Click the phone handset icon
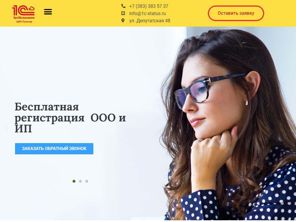Viewport: 296px width, 222px height. click(123, 6)
